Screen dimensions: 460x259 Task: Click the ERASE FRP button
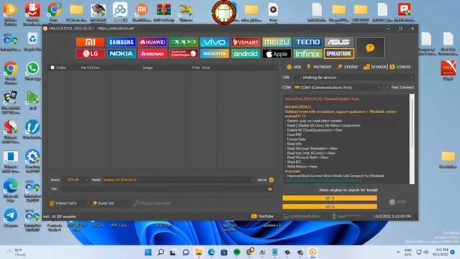pos(103,203)
